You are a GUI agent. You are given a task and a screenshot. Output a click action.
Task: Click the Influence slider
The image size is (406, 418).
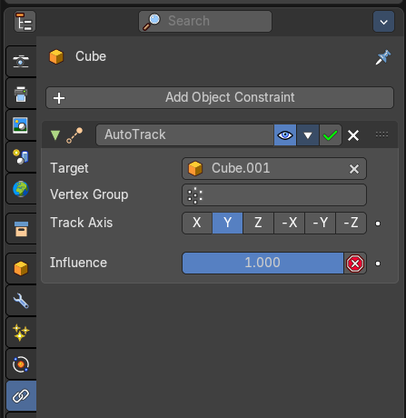pyautogui.click(x=262, y=263)
